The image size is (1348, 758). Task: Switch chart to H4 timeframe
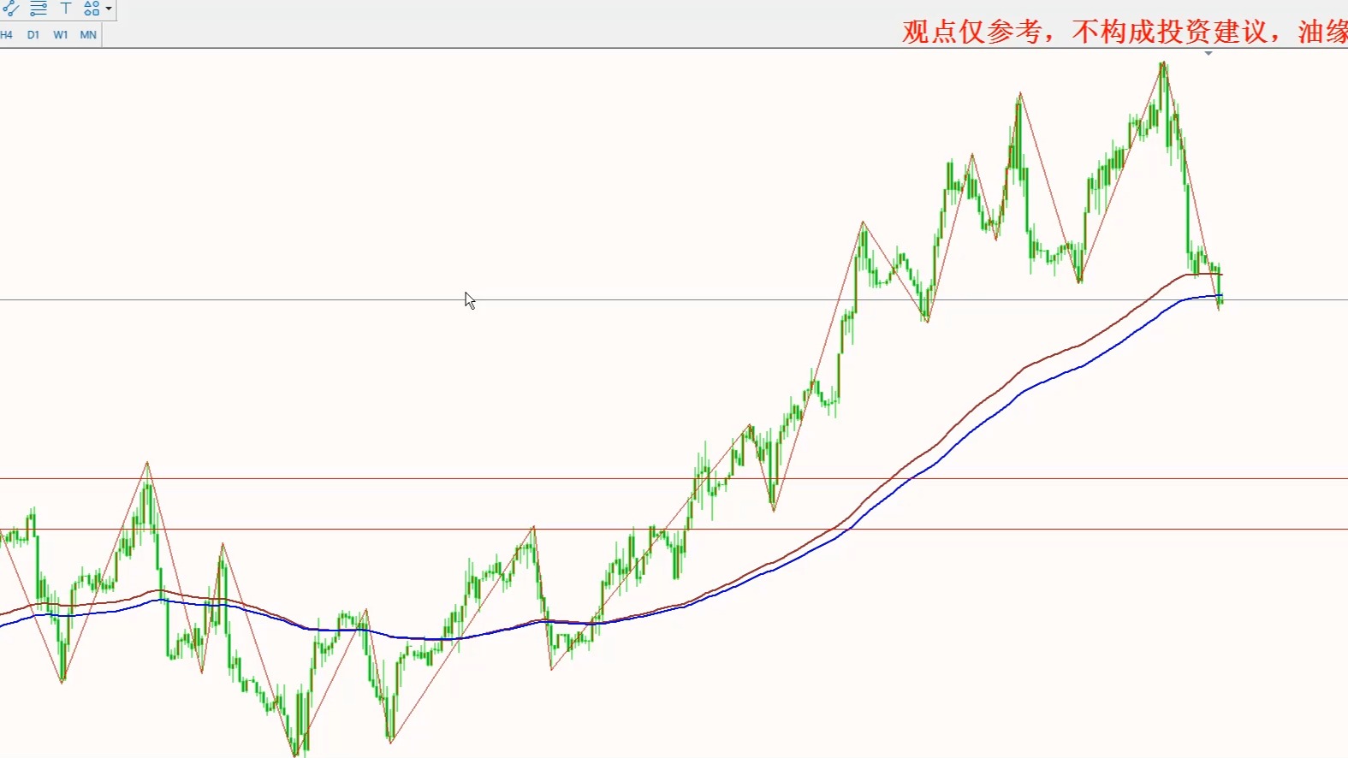[7, 35]
